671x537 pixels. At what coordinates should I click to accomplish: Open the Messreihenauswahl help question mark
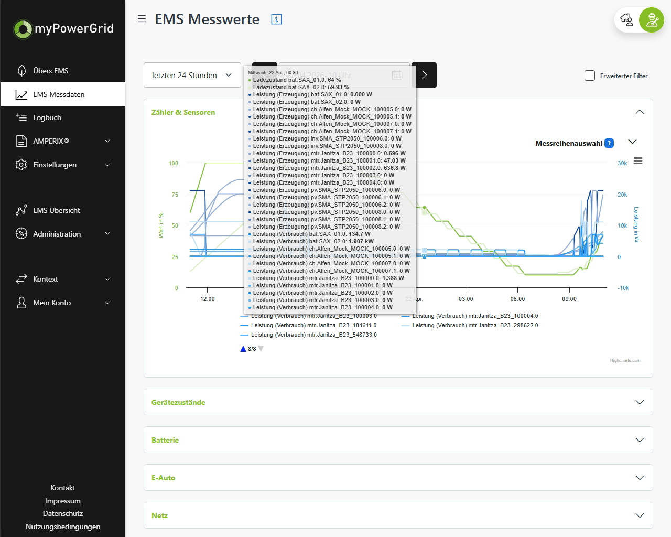(609, 143)
